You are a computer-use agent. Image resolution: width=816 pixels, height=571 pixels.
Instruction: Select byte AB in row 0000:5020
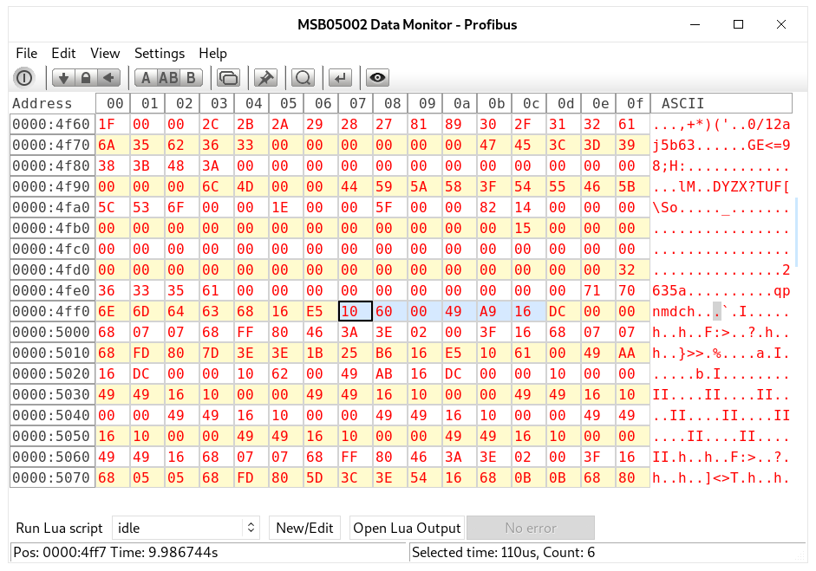tap(390, 374)
